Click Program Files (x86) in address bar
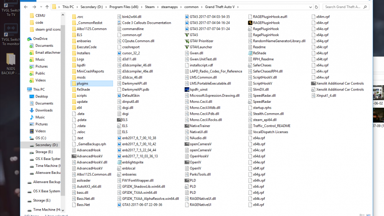 pyautogui.click(x=124, y=7)
